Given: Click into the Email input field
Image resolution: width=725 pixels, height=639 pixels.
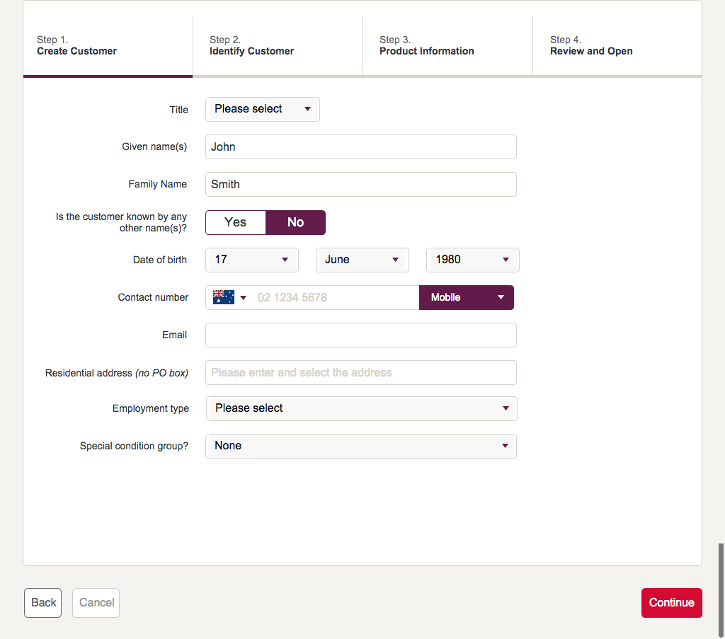Looking at the screenshot, I should 361,335.
